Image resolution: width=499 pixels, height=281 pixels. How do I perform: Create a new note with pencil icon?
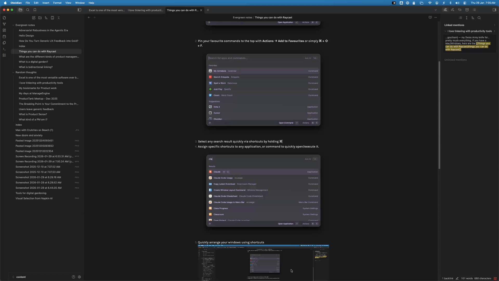[x=34, y=18]
